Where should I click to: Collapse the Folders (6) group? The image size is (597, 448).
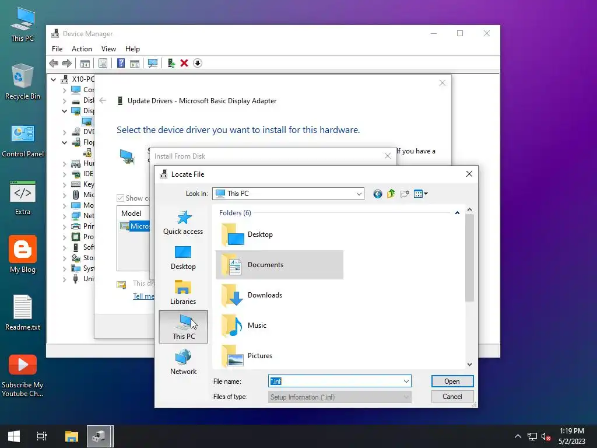[x=457, y=213]
